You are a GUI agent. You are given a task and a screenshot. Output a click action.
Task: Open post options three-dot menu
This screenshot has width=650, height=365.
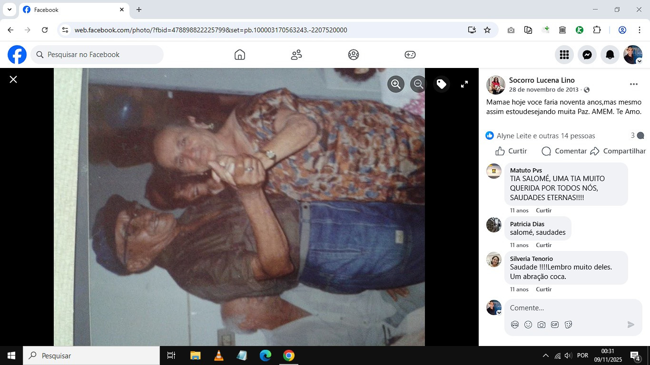pos(633,84)
